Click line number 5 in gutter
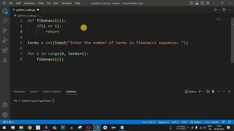234x131 pixels. click(21, 43)
